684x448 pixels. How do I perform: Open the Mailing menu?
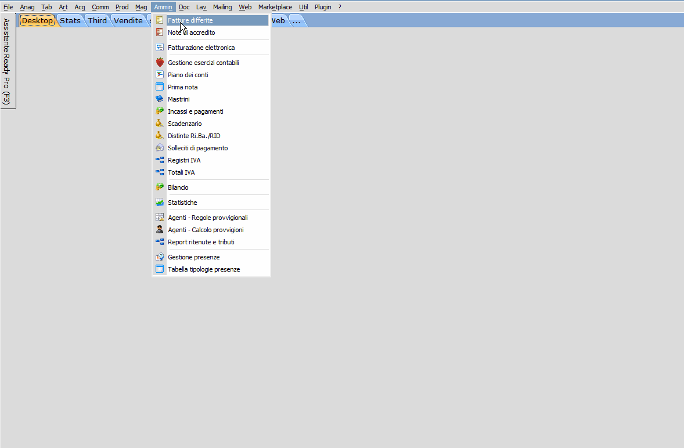click(x=222, y=7)
